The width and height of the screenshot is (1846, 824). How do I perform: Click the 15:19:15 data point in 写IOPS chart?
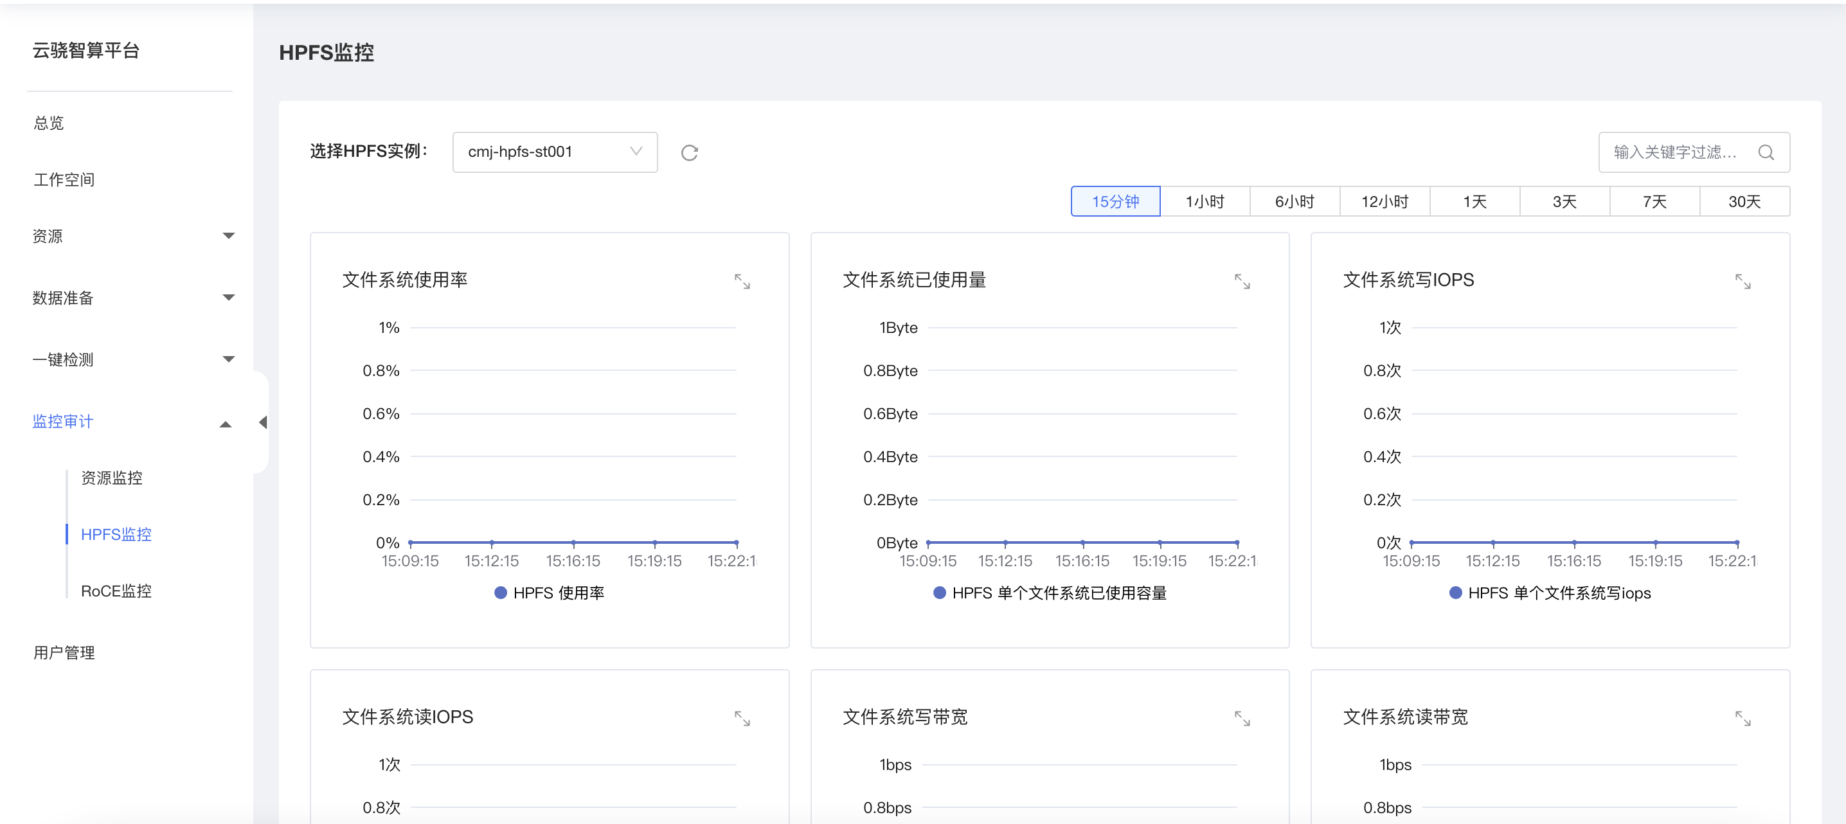click(1655, 543)
